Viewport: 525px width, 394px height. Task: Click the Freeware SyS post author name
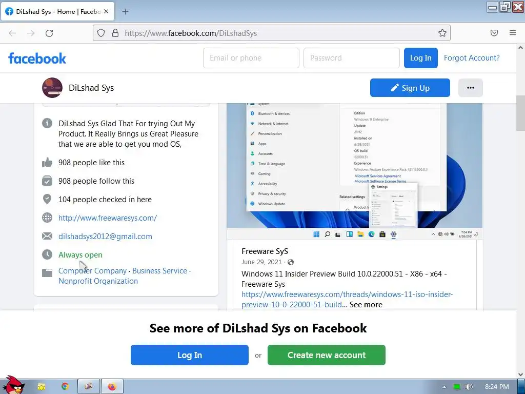click(x=265, y=251)
